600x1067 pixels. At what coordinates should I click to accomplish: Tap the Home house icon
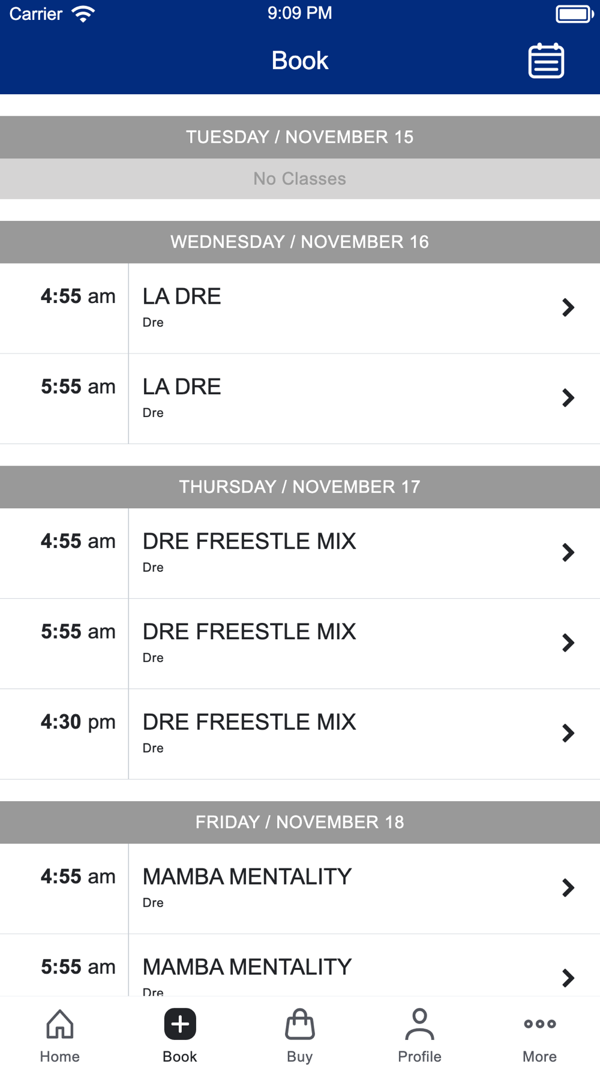[x=60, y=1024]
